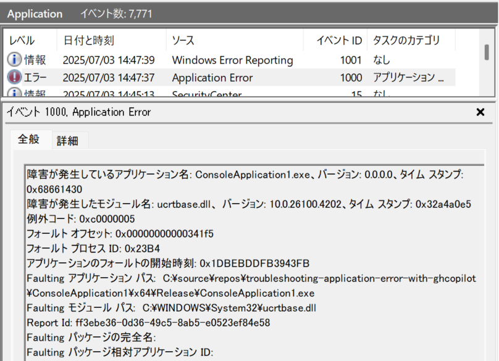
Task: Select the SecurityCenter event row
Action: point(230,93)
